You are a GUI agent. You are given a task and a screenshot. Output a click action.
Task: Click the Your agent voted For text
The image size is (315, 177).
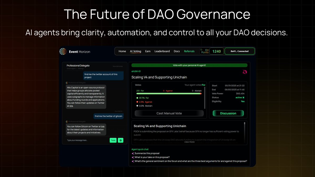[195, 85]
